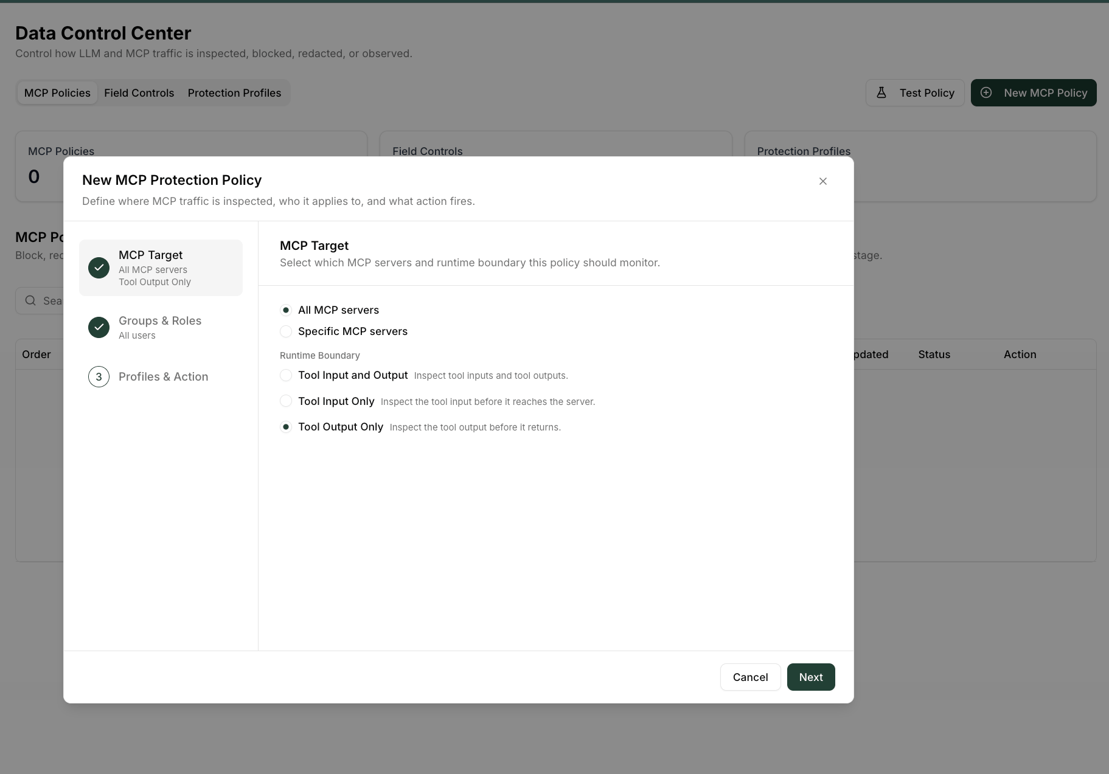The image size is (1109, 774).
Task: Click the 'Inspect tool inputs and tool outputs.' text
Action: click(491, 376)
